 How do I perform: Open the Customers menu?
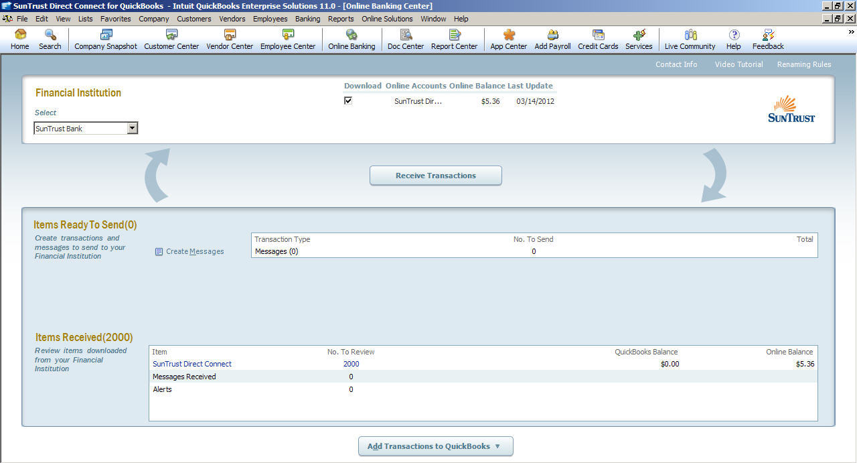click(194, 19)
